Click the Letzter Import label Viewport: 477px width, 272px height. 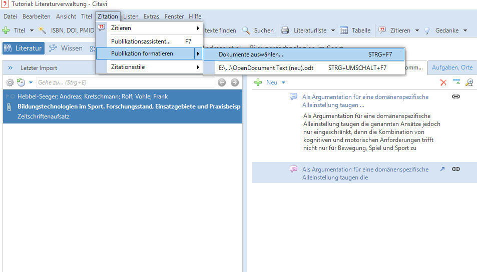[x=39, y=68]
